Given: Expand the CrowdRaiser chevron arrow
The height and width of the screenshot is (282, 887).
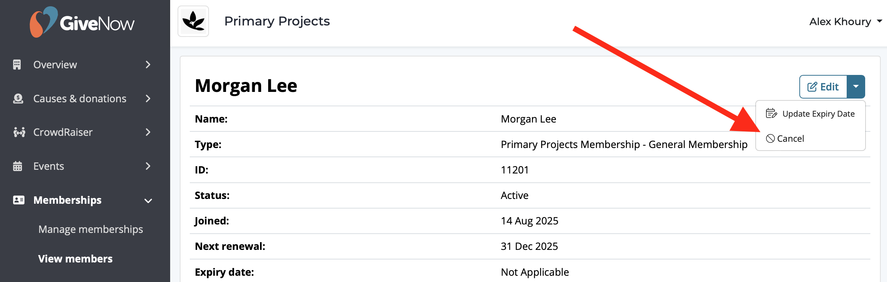Looking at the screenshot, I should [148, 132].
